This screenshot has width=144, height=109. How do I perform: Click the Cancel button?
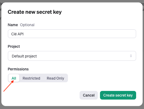tap(89, 95)
